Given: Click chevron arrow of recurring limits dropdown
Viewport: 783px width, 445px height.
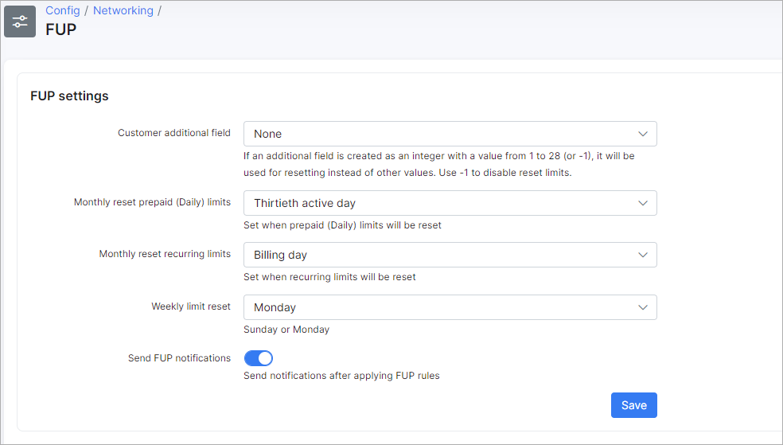Looking at the screenshot, I should 643,255.
